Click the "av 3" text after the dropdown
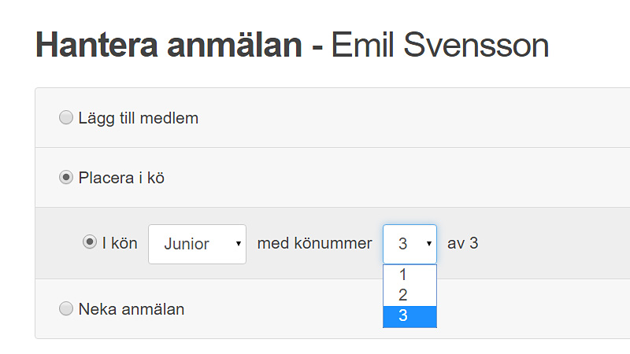The width and height of the screenshot is (630, 354). pos(463,243)
